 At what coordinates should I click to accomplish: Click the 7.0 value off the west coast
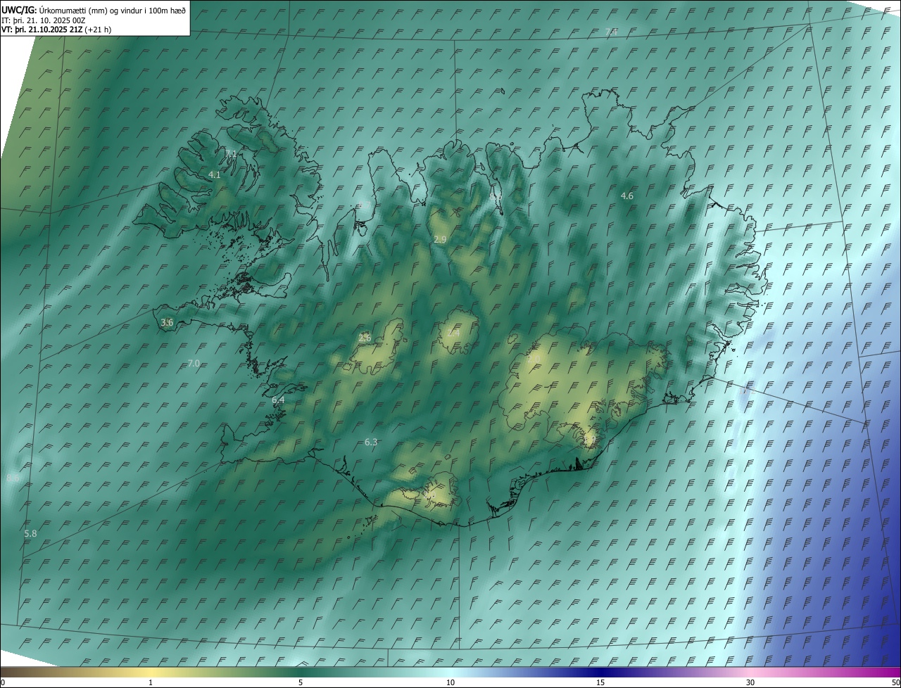point(194,363)
